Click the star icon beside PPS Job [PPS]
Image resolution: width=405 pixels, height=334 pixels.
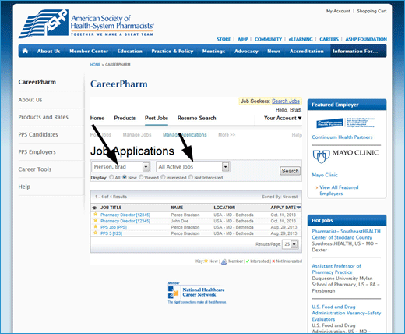[96, 226]
